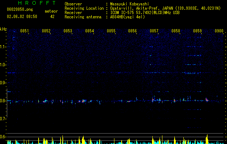Click the Observer label
Screen dimensions: 227x144
(73, 4)
